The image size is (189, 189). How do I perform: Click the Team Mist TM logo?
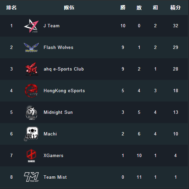tap(31, 177)
